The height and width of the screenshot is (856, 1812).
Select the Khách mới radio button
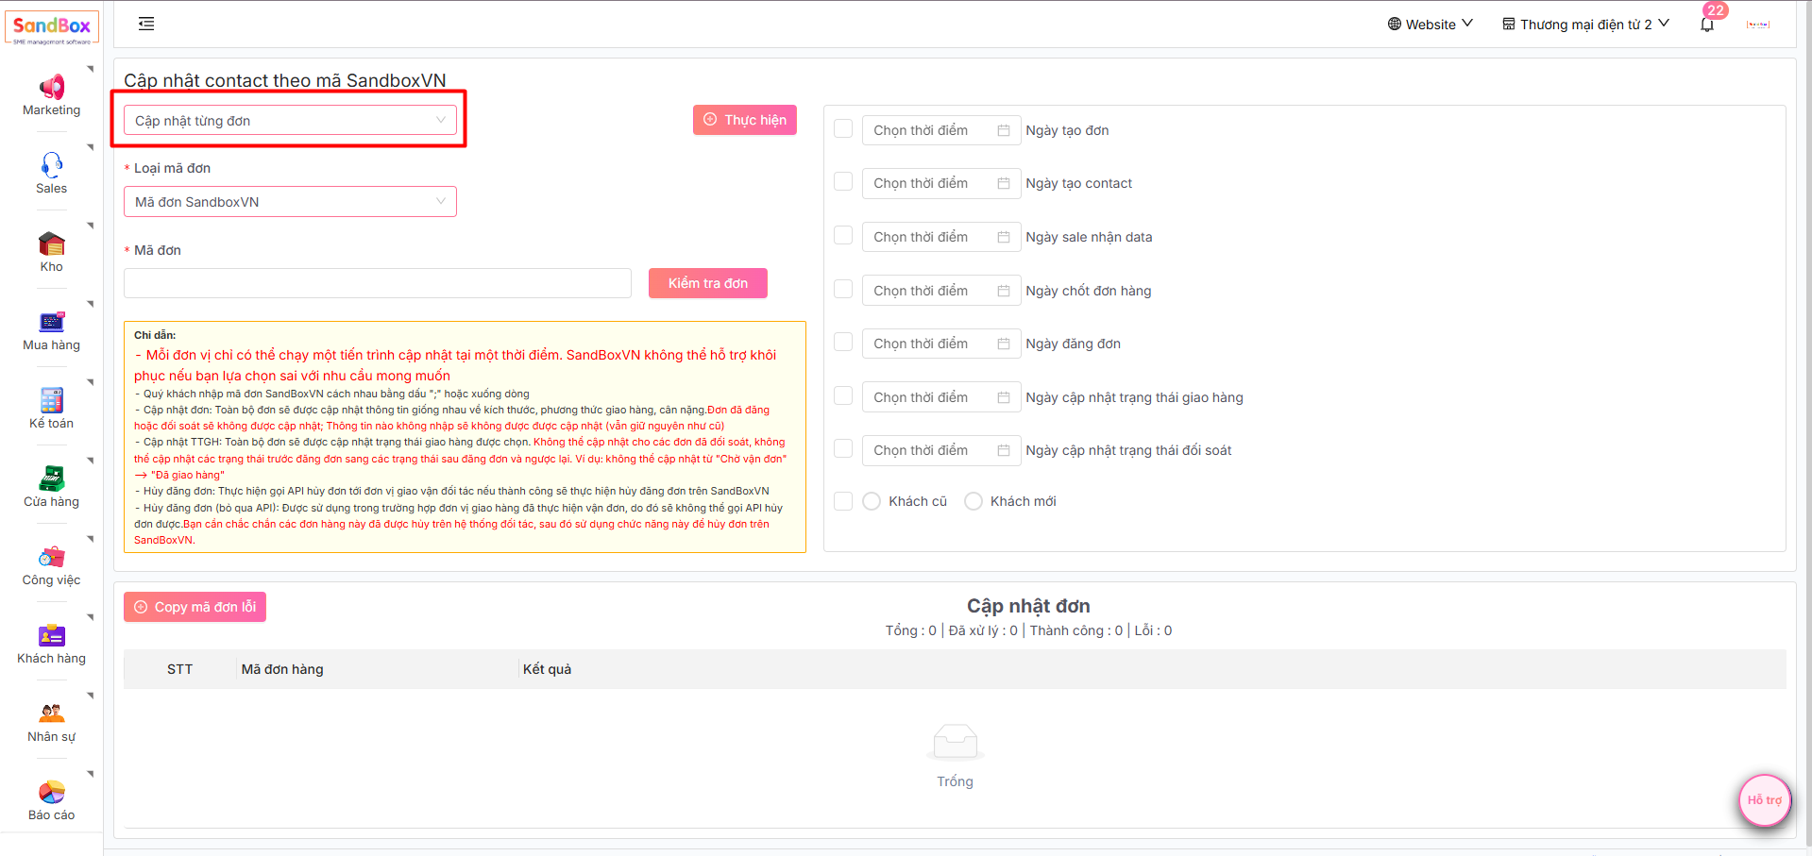point(974,501)
